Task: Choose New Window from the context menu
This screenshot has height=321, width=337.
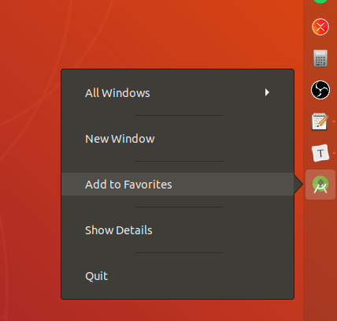Action: point(177,139)
